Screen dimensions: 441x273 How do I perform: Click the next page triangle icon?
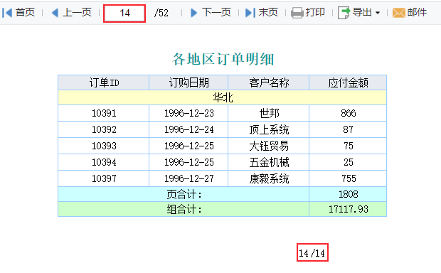(193, 13)
